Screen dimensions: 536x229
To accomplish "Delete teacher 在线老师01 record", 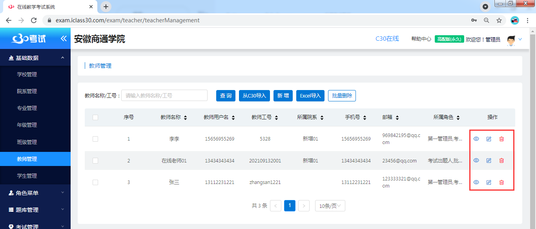I will 501,160.
